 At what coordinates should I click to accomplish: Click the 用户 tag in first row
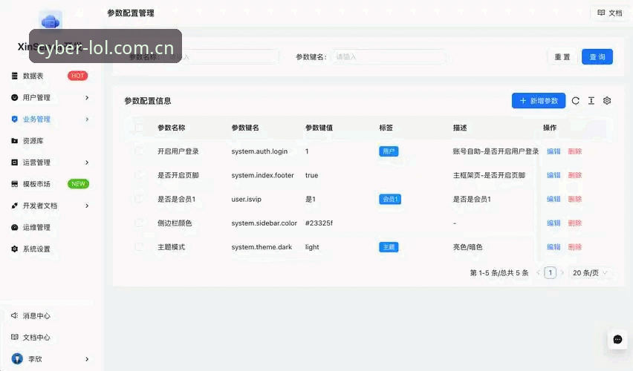point(389,151)
